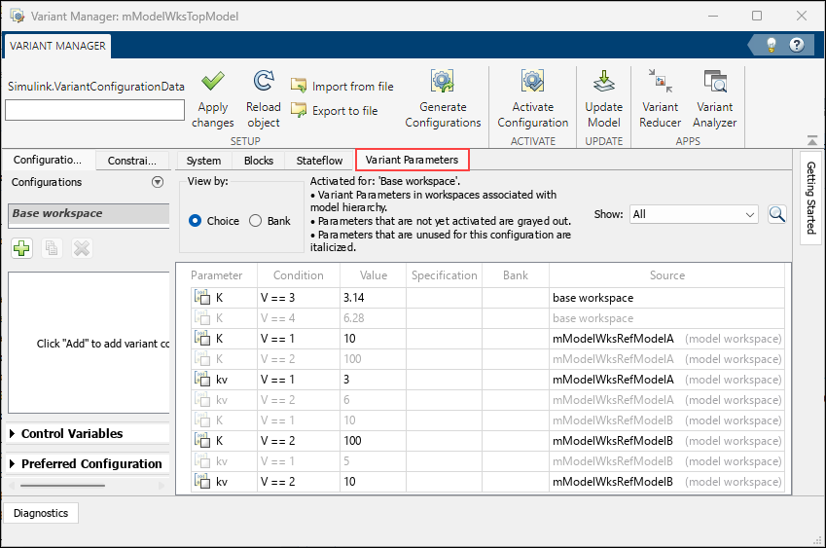Select the Choice radio button
Viewport: 826px width, 548px height.
[196, 221]
